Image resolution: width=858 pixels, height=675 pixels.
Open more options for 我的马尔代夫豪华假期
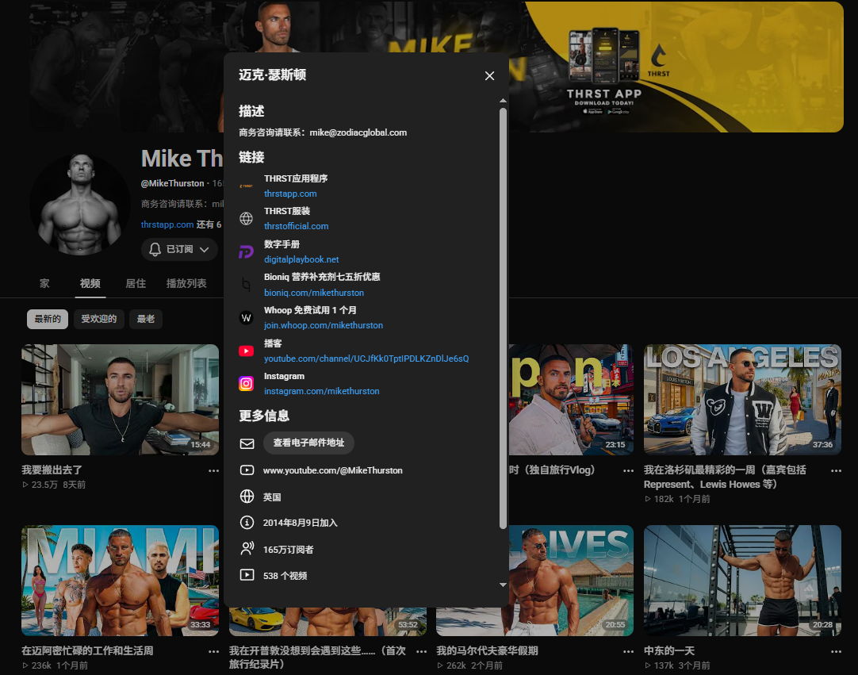[628, 651]
